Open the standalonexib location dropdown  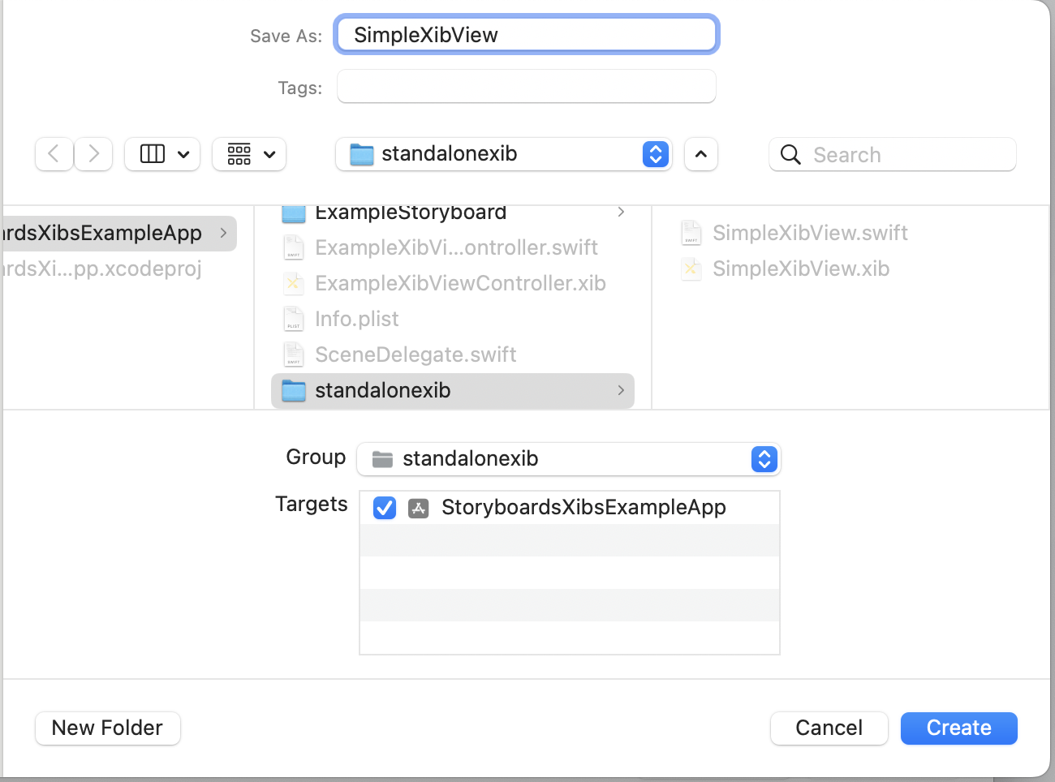(x=654, y=154)
